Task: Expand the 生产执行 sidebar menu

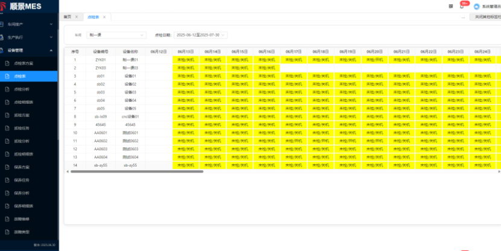Action: pyautogui.click(x=51, y=37)
